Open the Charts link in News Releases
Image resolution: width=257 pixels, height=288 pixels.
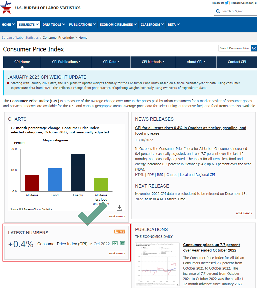click(x=171, y=175)
